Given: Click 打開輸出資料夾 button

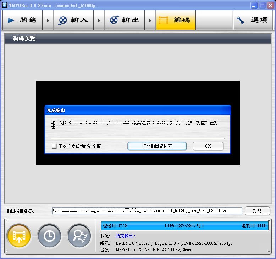Looking at the screenshot, I should 157,146.
